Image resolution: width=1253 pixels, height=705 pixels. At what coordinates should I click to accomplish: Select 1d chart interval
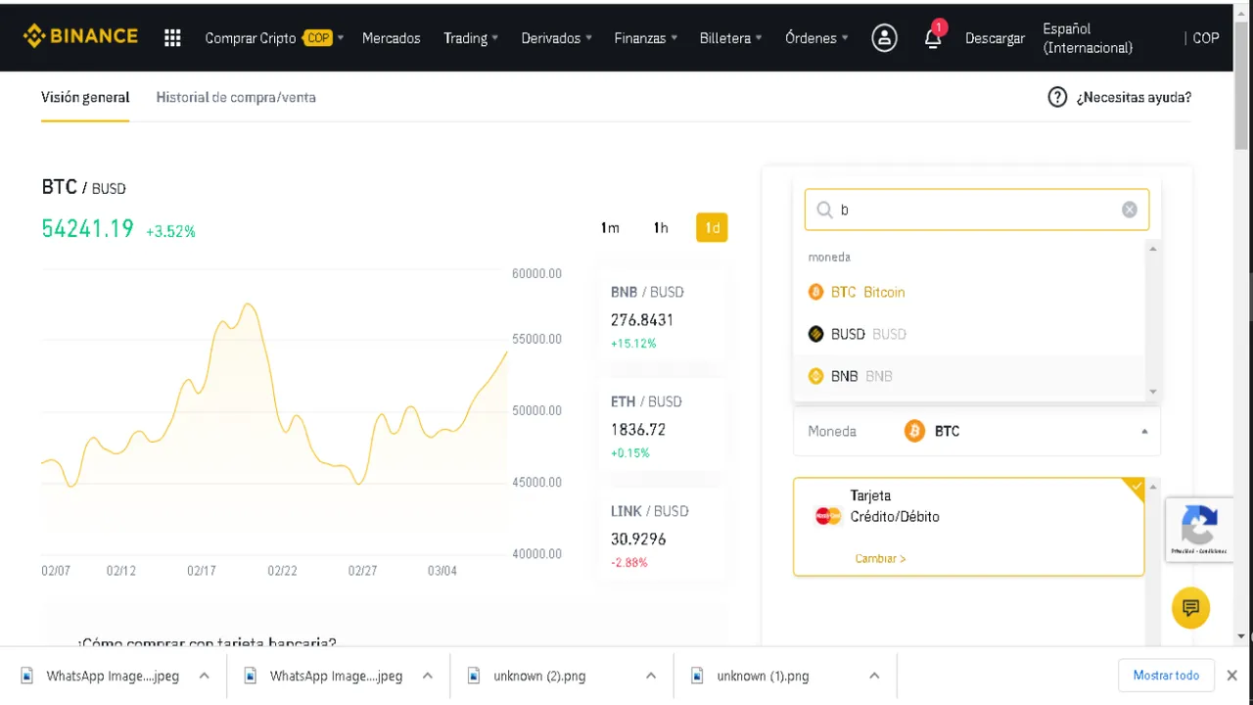pos(712,228)
